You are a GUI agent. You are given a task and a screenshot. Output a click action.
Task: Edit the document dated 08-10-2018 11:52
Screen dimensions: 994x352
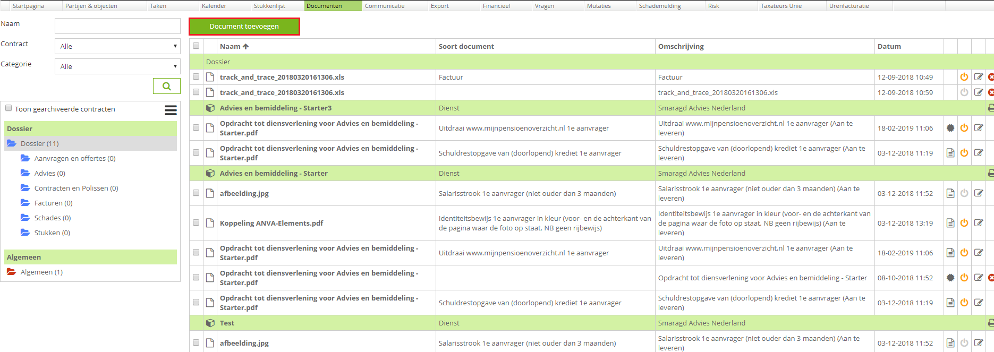point(979,278)
